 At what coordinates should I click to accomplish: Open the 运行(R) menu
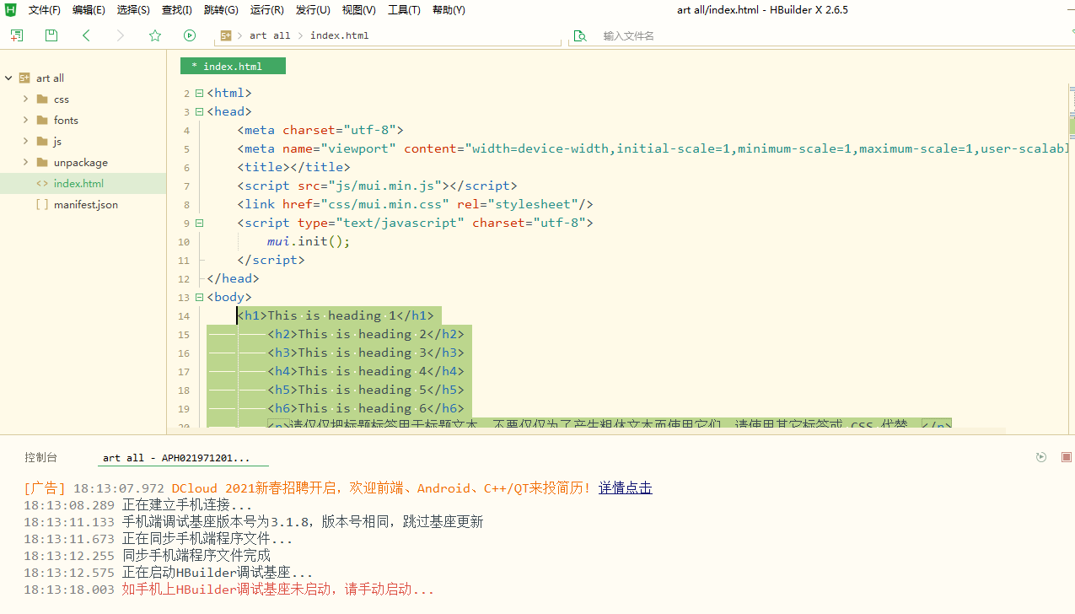click(x=266, y=9)
